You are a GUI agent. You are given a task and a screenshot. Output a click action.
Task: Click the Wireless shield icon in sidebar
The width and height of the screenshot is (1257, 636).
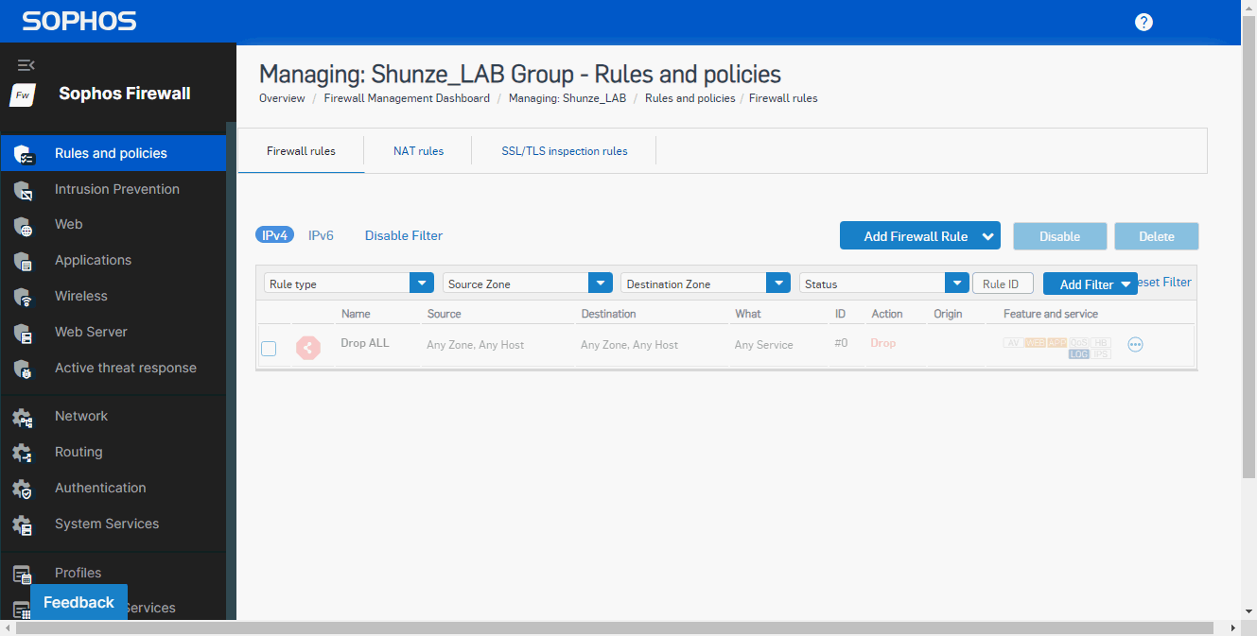(x=24, y=297)
